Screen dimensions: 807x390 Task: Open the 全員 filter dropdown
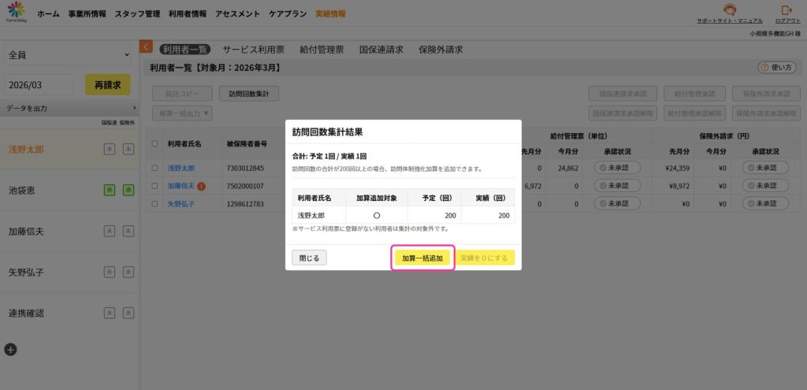coord(68,55)
